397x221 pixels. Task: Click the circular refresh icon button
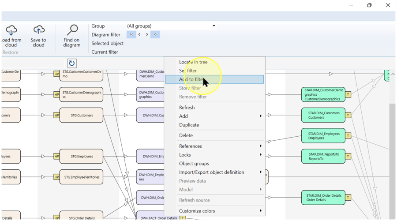[x=72, y=63]
